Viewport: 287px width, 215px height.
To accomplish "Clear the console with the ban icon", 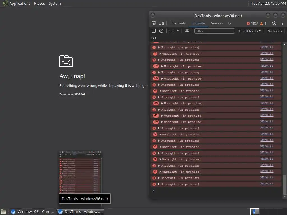I will pos(161,31).
